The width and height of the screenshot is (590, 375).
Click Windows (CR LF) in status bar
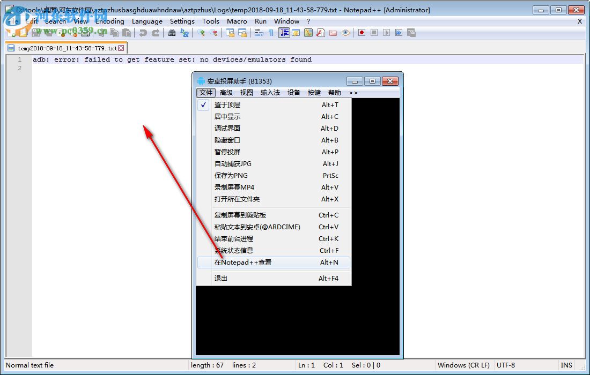(463, 365)
